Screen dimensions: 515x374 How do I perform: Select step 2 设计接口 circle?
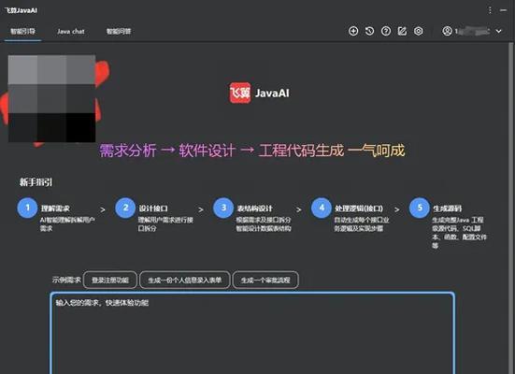coord(125,208)
